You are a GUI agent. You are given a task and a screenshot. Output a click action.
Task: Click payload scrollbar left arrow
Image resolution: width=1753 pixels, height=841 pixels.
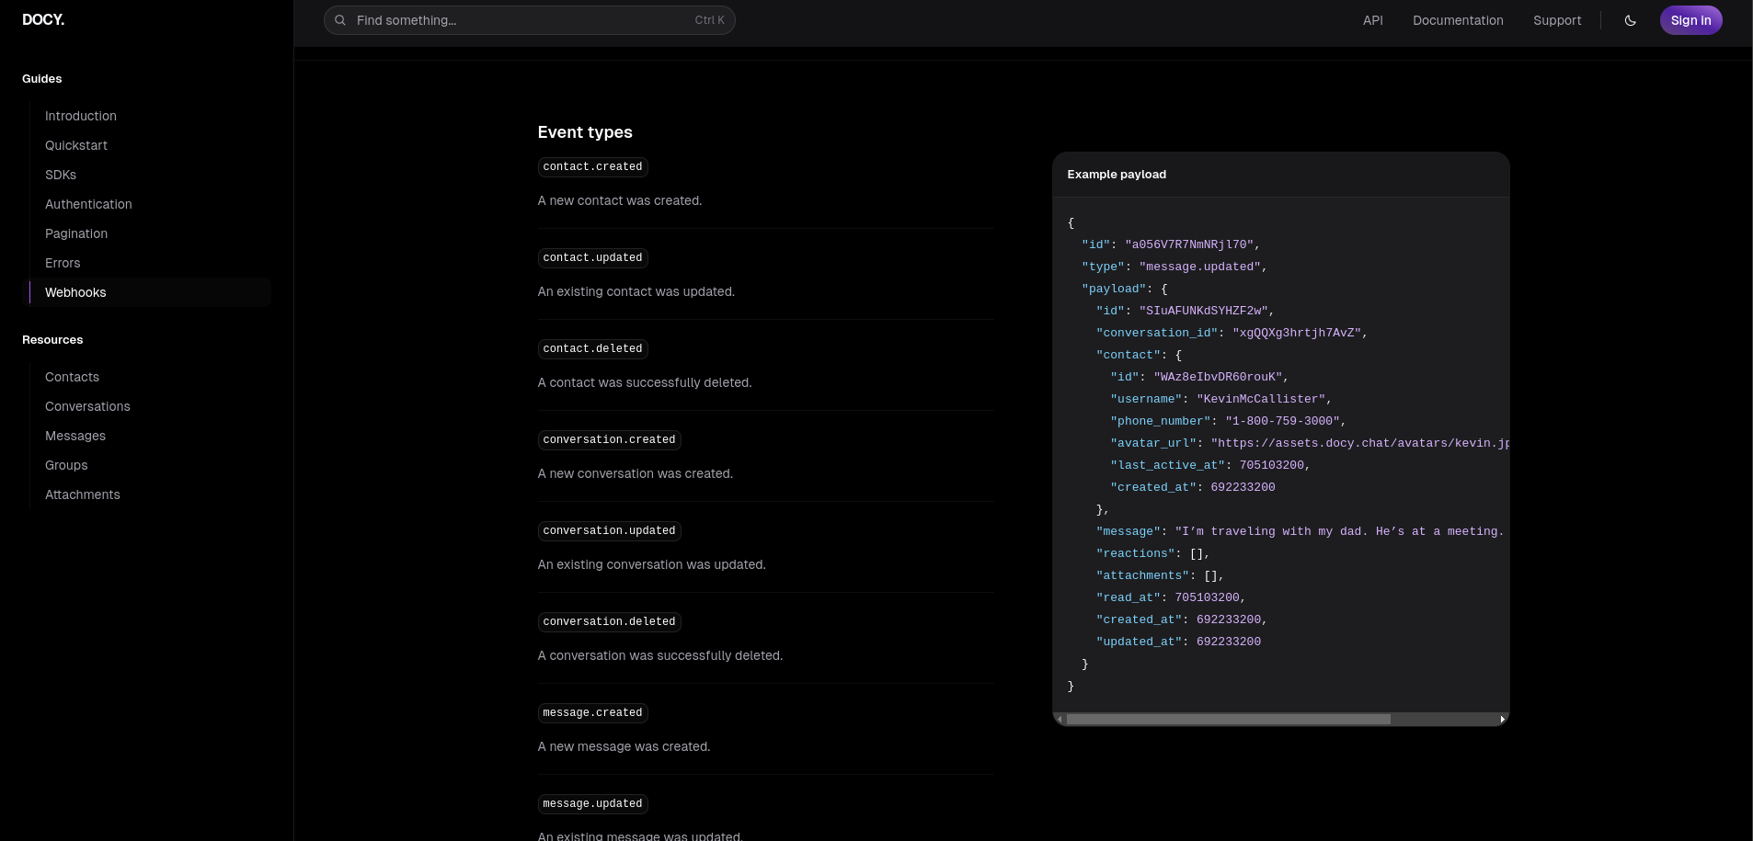pyautogui.click(x=1060, y=720)
